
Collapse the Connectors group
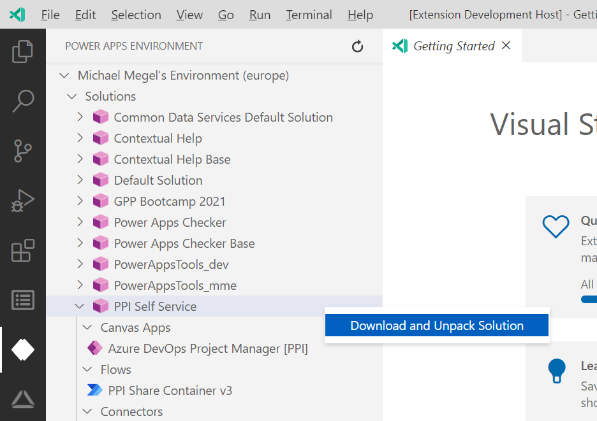tap(87, 411)
